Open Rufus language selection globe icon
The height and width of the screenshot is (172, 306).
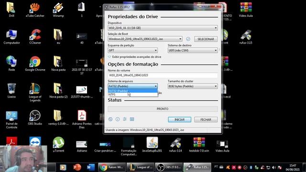(x=110, y=119)
